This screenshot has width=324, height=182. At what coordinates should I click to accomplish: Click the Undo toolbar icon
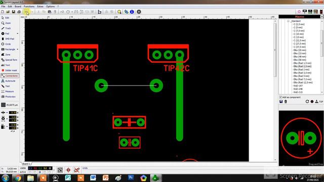coord(26,12)
